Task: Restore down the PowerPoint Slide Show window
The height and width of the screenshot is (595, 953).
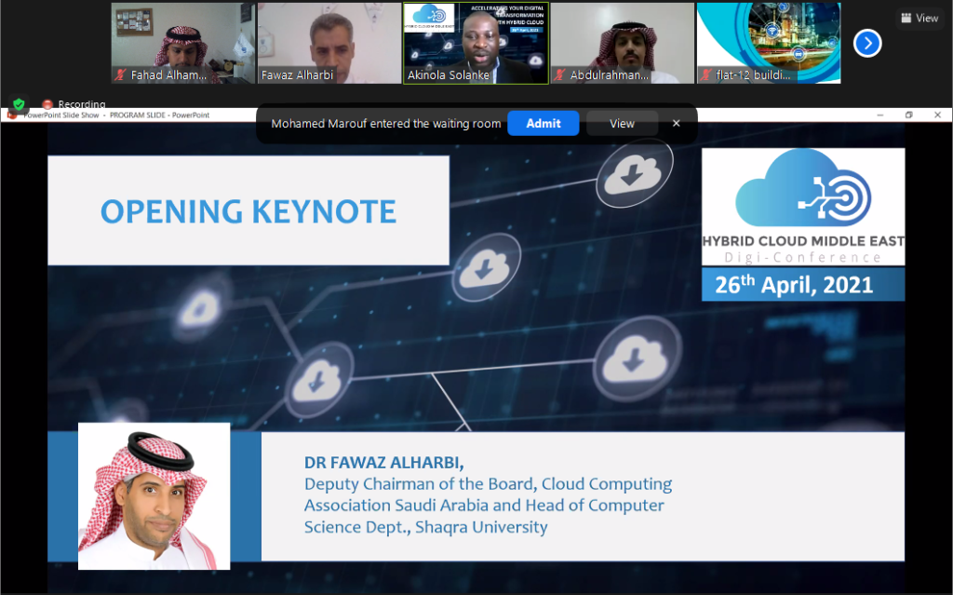Action: [909, 115]
